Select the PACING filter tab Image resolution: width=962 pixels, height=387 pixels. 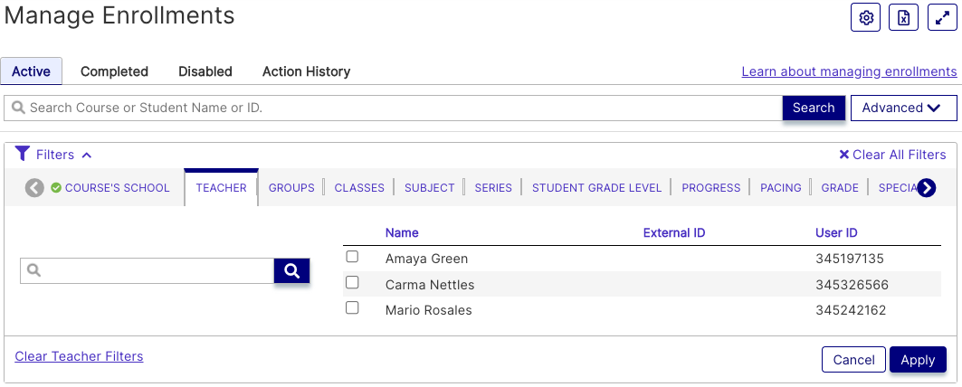pos(781,188)
